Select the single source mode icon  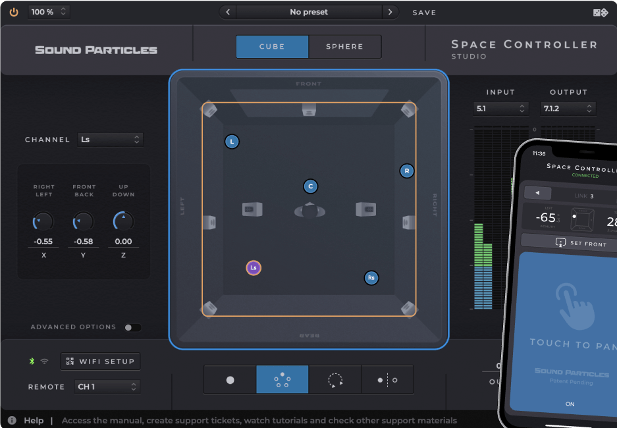click(x=230, y=380)
